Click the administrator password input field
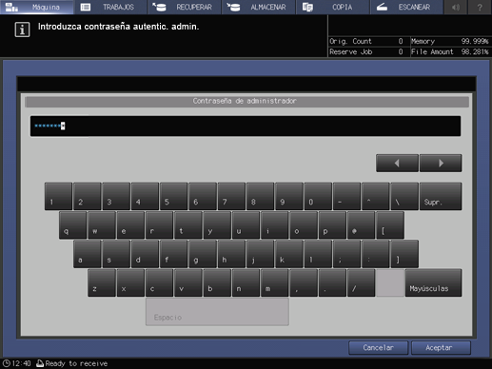Image resolution: width=492 pixels, height=369 pixels. [x=246, y=126]
